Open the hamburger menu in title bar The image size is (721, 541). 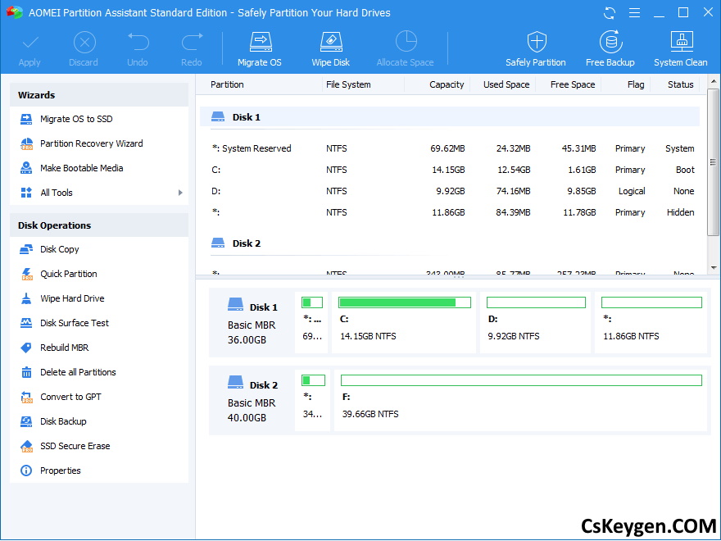click(634, 13)
